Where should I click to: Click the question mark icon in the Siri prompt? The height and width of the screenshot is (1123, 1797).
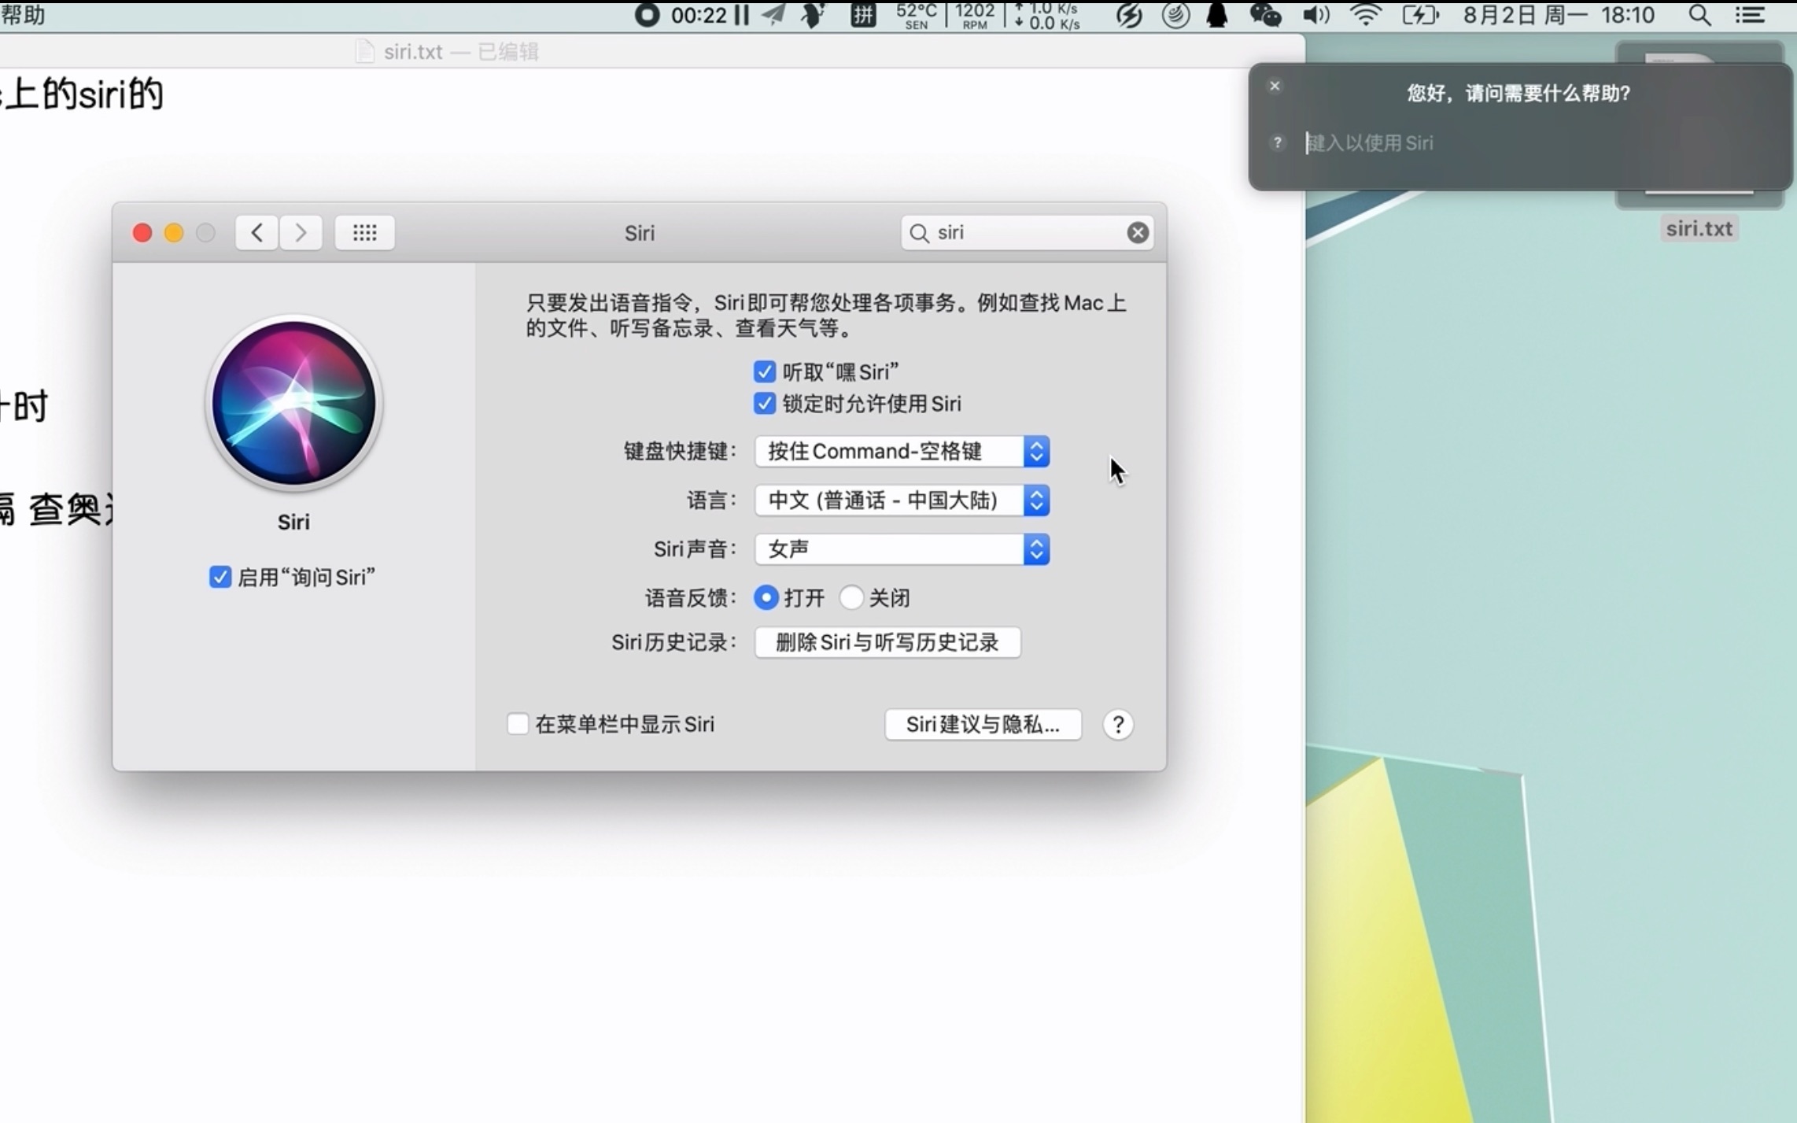click(1278, 142)
